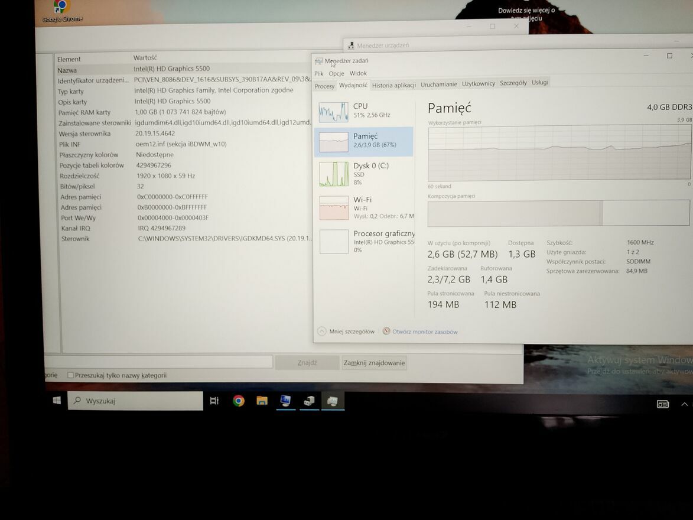Click the Wyszukaj taskbar search box
The width and height of the screenshot is (693, 520).
click(x=136, y=401)
